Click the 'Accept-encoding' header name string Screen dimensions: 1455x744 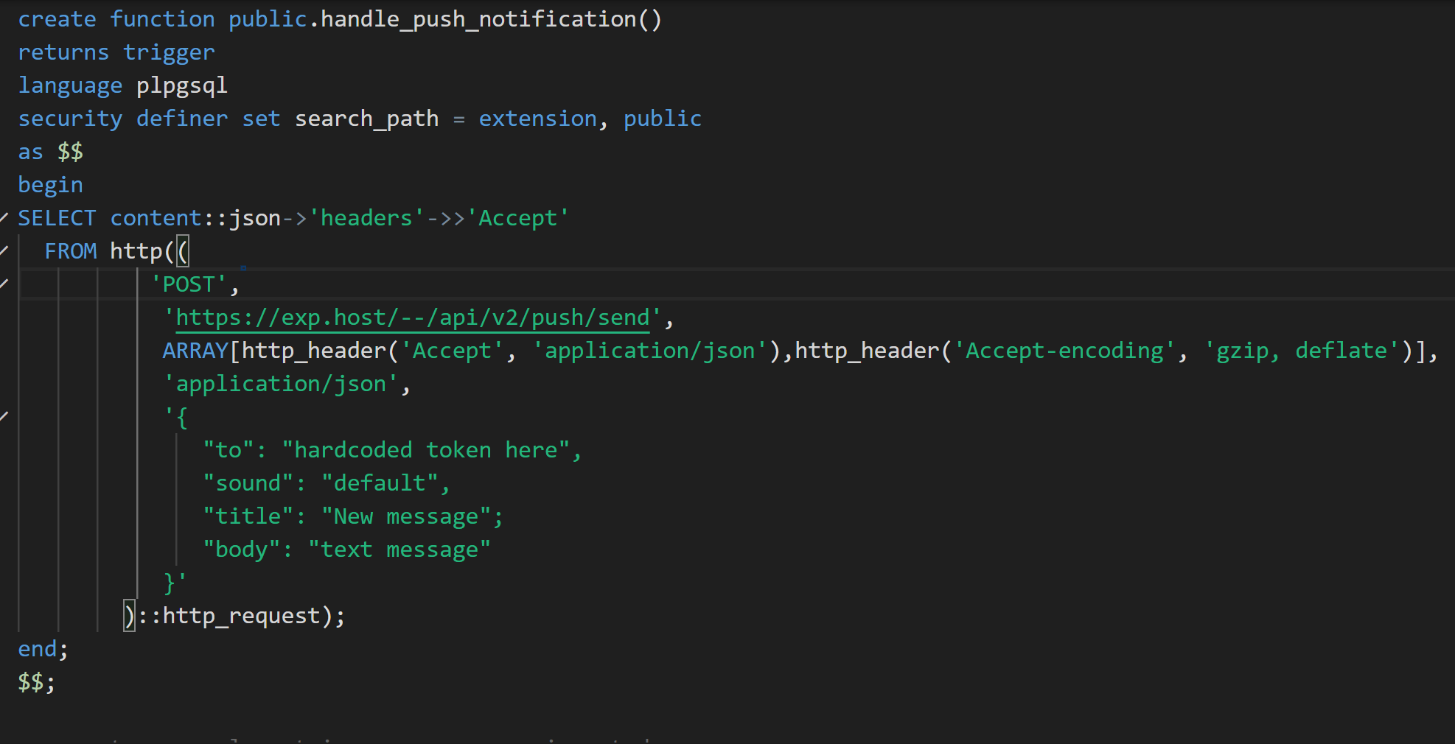click(1065, 351)
